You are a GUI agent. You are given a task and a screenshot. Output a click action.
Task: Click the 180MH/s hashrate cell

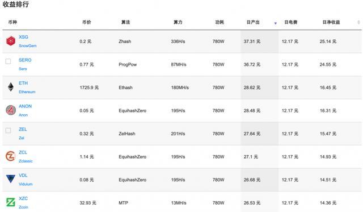point(180,88)
